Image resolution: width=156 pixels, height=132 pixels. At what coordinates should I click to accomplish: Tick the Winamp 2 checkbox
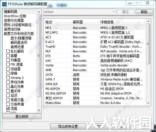click(8, 78)
